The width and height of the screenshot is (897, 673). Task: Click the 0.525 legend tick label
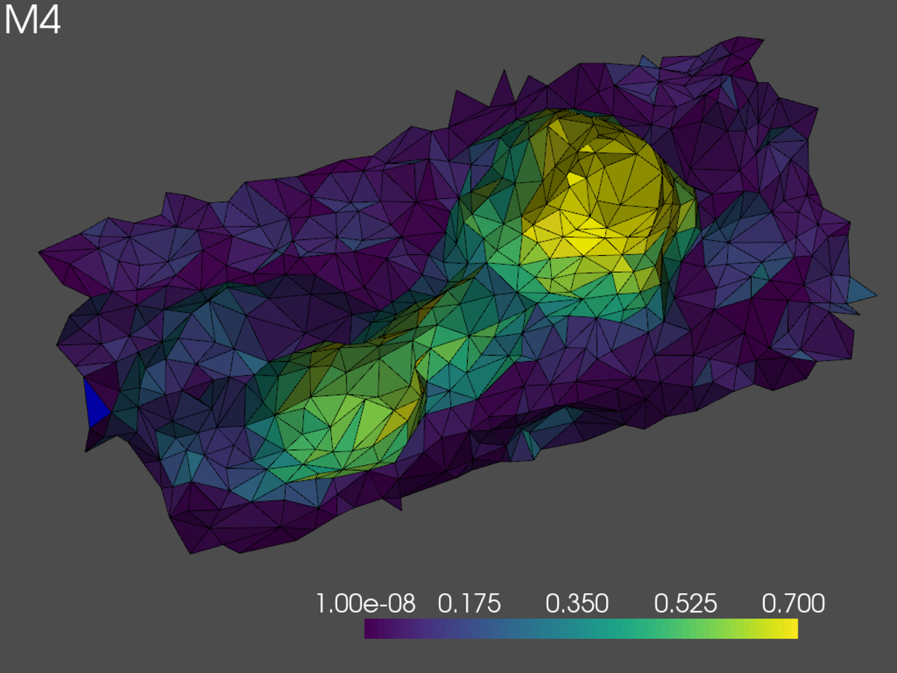click(x=685, y=603)
